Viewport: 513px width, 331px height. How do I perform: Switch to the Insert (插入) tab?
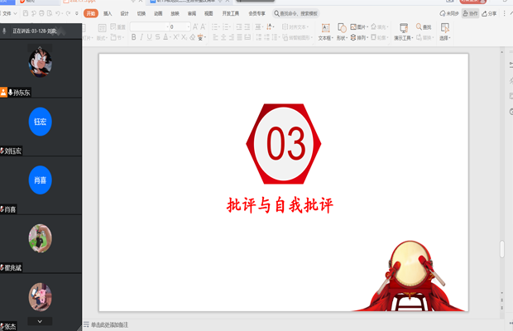coord(108,13)
